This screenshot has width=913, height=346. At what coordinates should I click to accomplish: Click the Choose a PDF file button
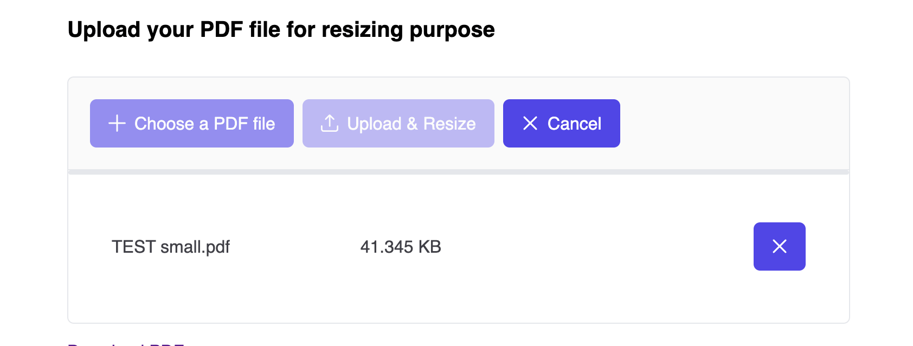(x=192, y=123)
